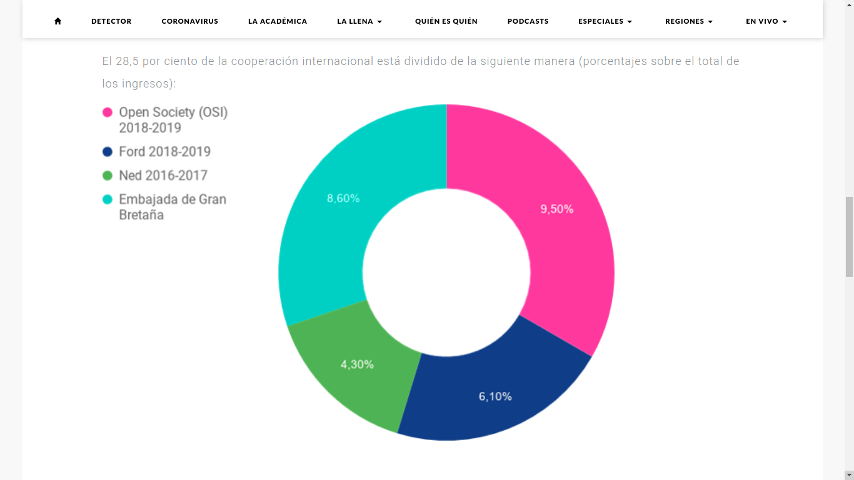Open the Regiones dropdown
Viewport: 854px width, 480px height.
click(689, 21)
